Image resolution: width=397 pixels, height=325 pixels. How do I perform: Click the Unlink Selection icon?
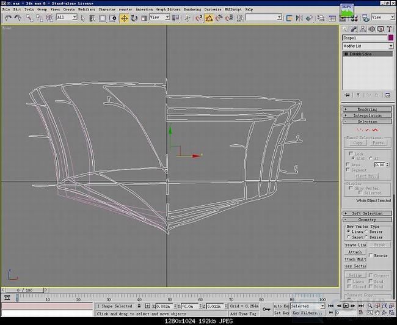(x=40, y=18)
